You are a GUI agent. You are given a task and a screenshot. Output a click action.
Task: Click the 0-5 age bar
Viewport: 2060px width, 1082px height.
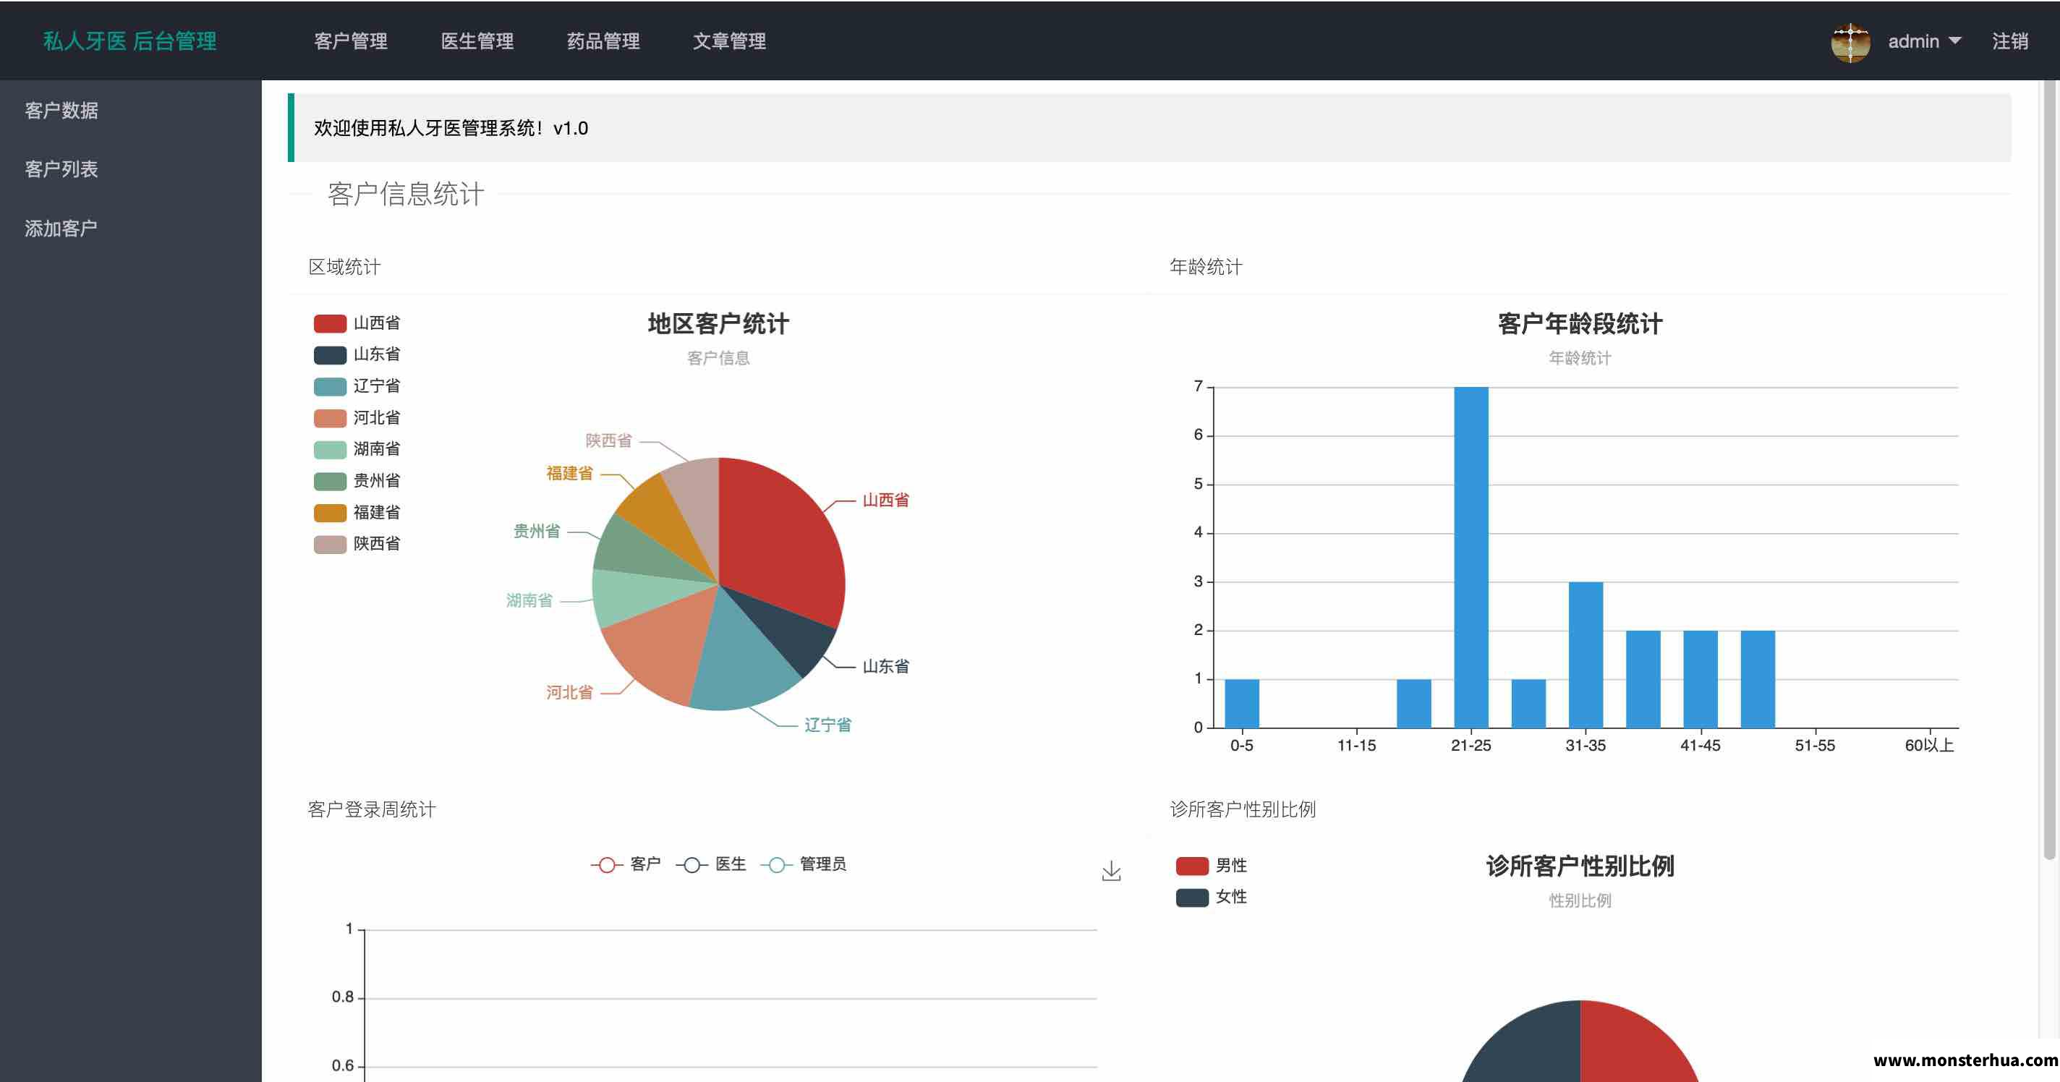coord(1242,704)
